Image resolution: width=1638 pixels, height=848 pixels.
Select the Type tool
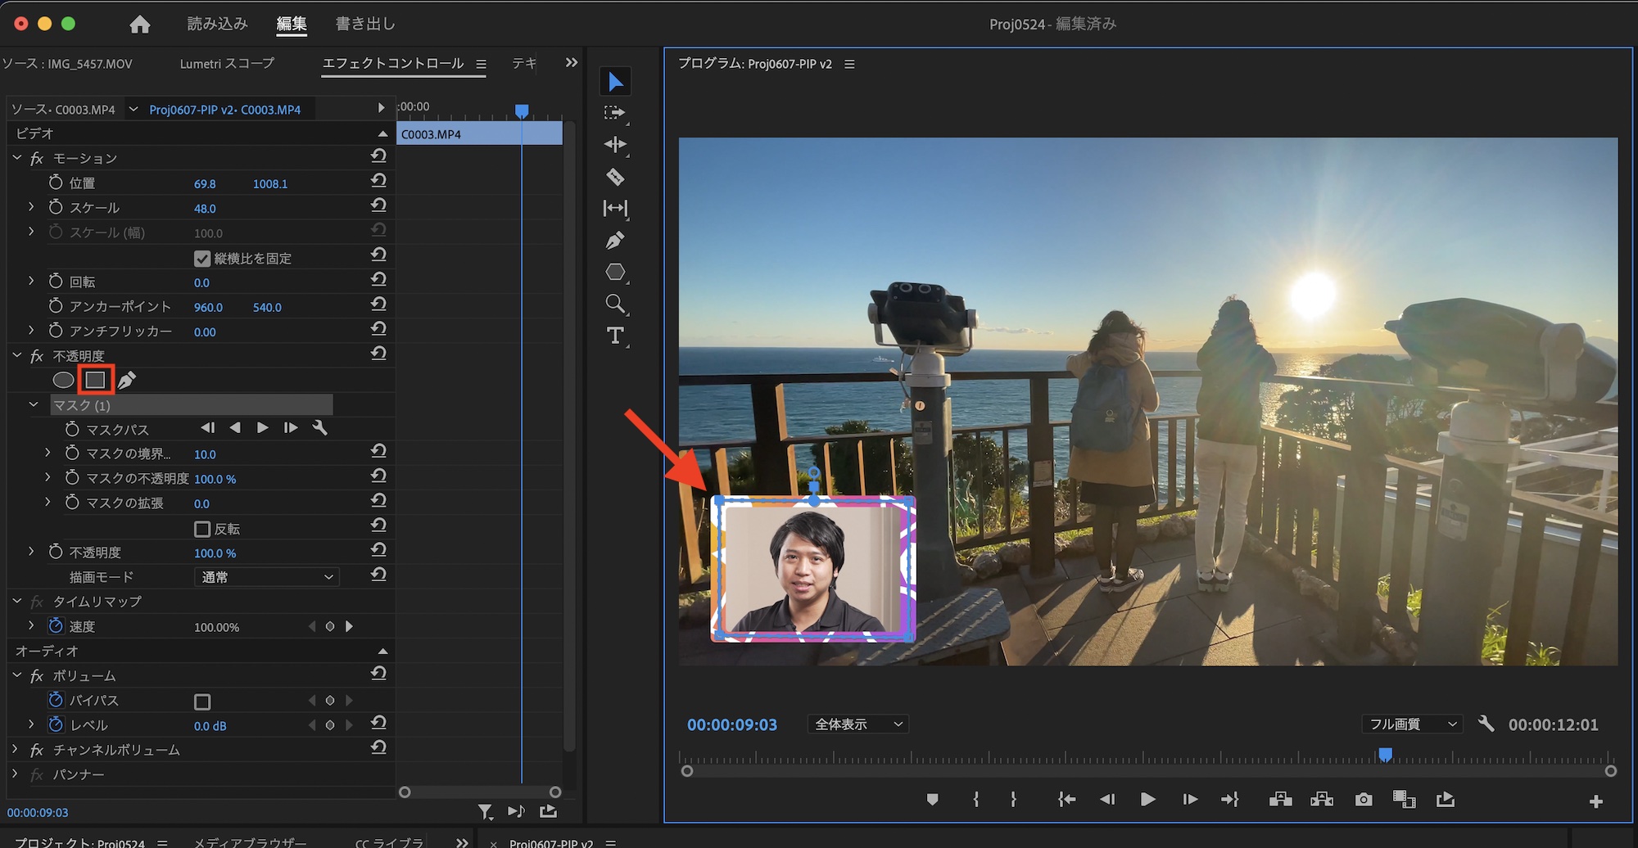pos(615,336)
